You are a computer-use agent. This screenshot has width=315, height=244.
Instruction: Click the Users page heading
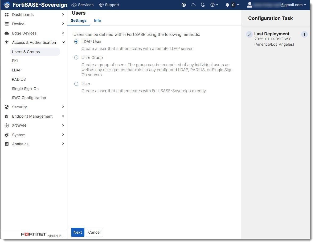79,13
